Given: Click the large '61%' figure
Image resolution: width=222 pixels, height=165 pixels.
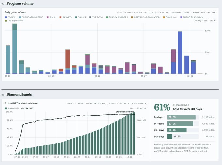Looking at the screenshot, I should point(162,107).
